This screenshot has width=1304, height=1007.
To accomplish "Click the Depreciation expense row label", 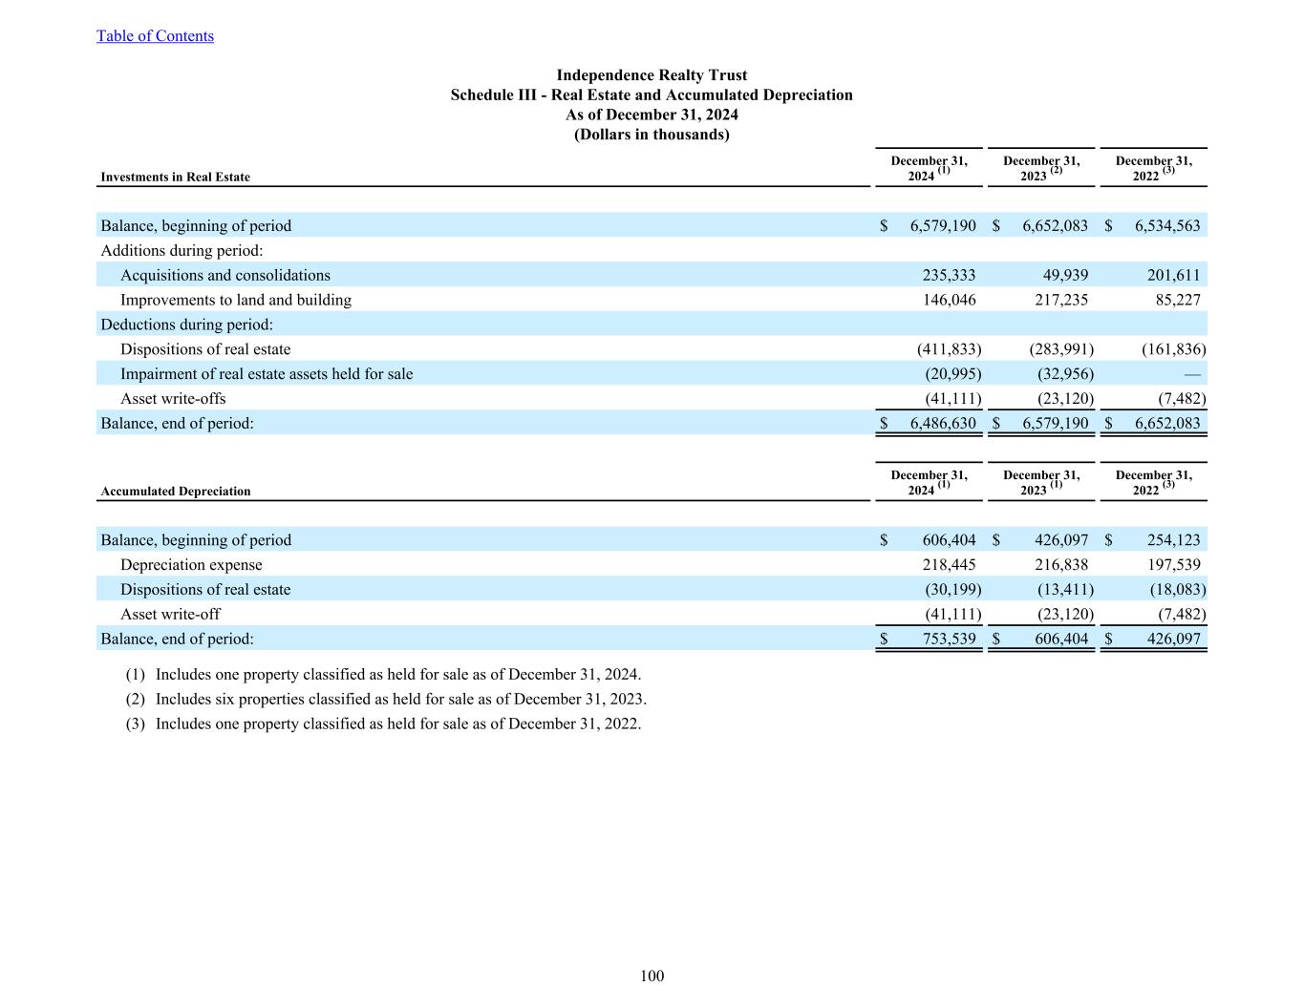I will point(191,565).
